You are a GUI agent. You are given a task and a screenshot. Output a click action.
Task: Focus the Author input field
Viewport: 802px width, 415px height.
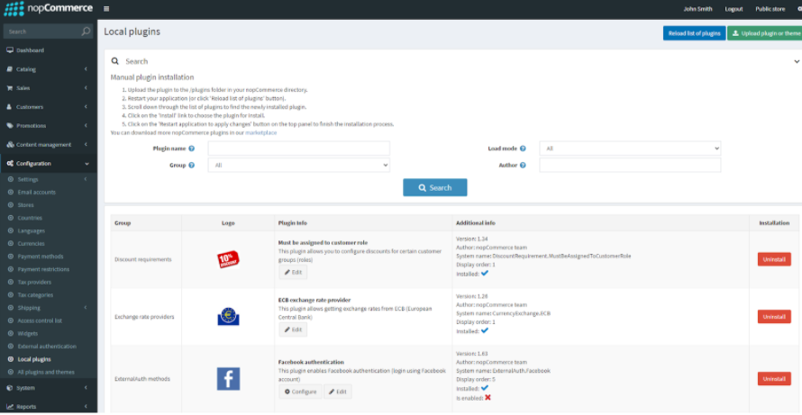pyautogui.click(x=630, y=165)
